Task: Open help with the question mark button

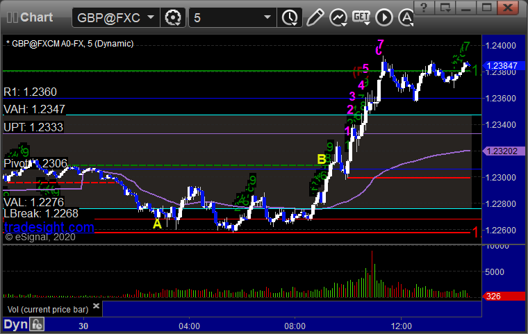Action: [x=424, y=8]
